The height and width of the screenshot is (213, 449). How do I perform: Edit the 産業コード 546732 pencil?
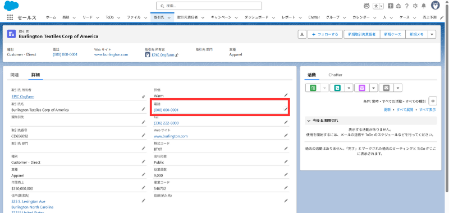coord(286,188)
